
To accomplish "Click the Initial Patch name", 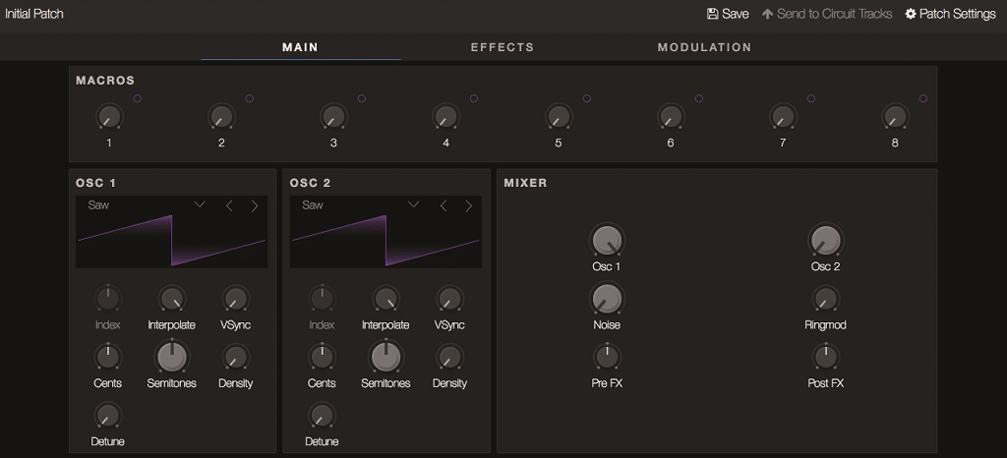I will point(34,14).
